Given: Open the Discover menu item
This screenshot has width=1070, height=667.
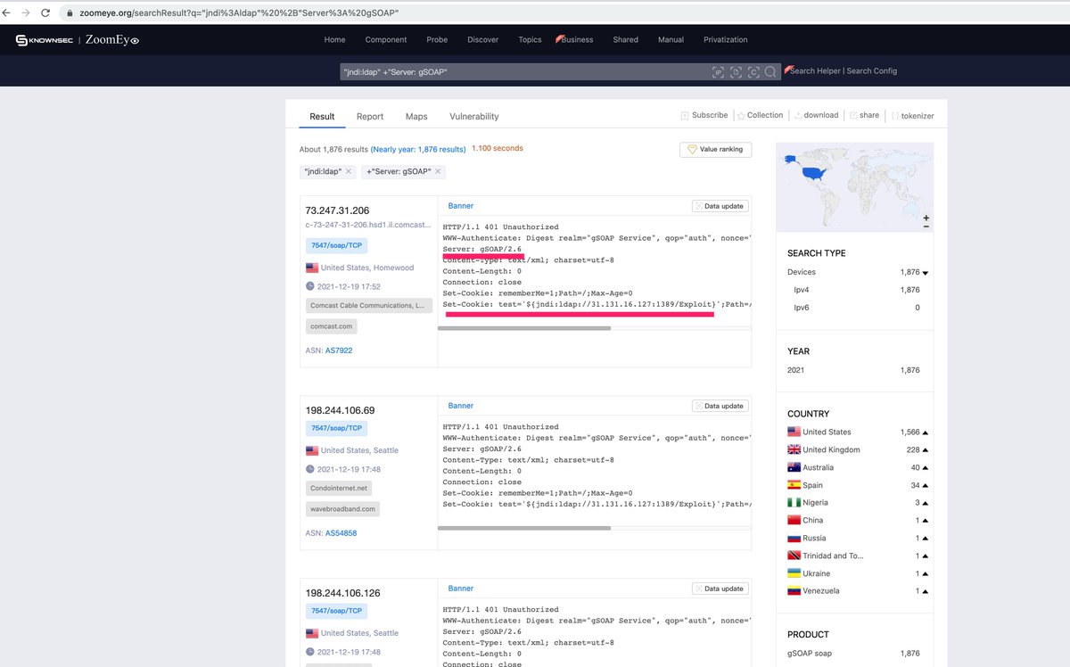Looking at the screenshot, I should tap(483, 40).
